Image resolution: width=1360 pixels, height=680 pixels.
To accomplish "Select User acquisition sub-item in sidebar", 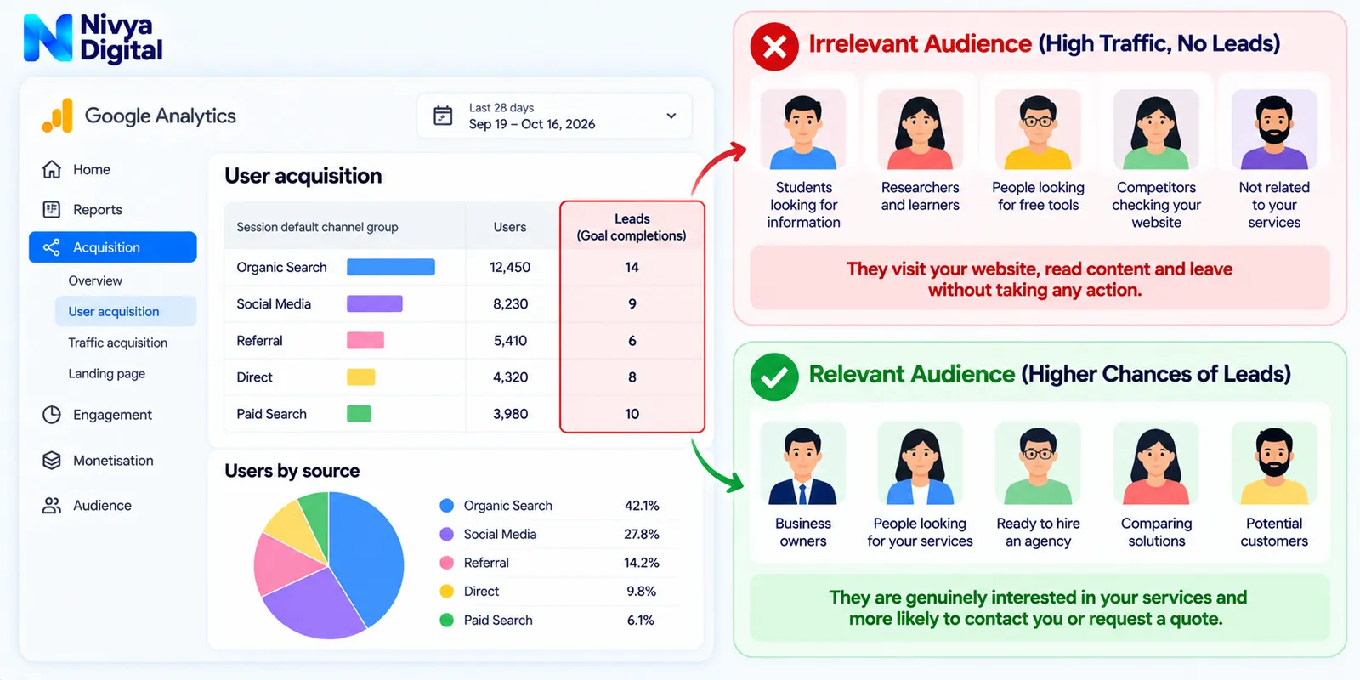I will 126,311.
